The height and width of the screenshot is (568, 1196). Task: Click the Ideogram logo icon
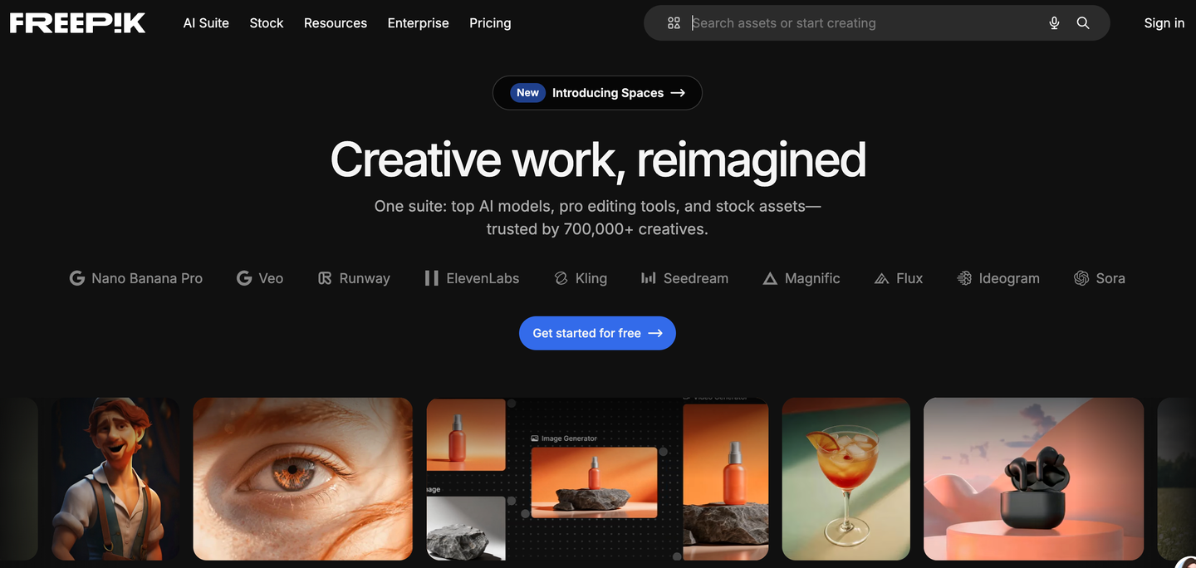pos(964,278)
